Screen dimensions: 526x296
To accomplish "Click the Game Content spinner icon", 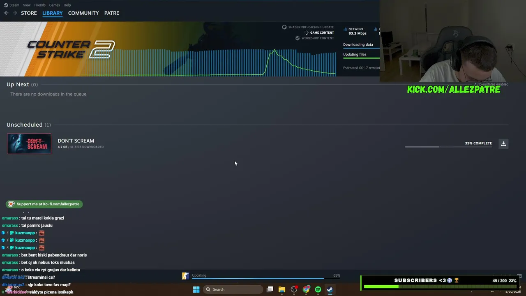I will 307,32.
